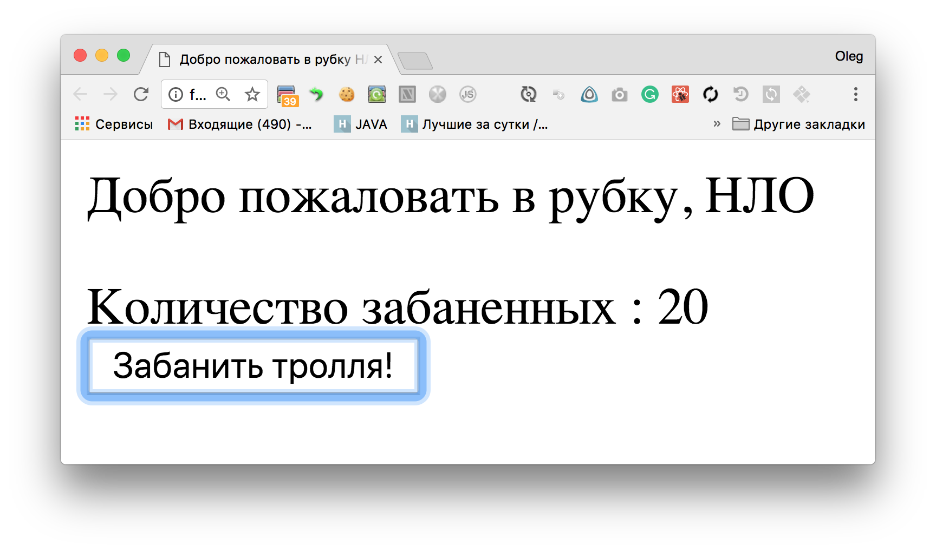
Task: Open the JAVA bookmark
Action: 361,124
